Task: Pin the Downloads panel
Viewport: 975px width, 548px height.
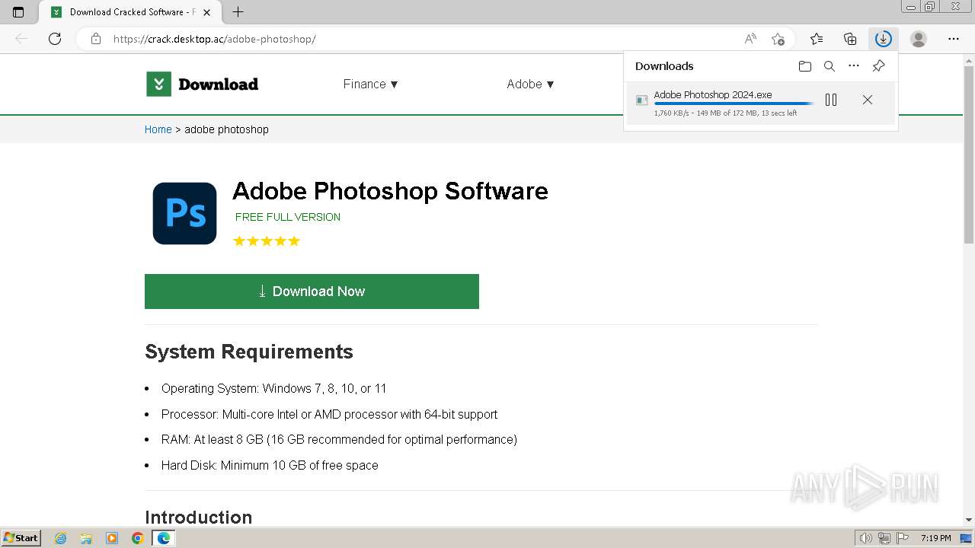Action: click(x=878, y=66)
